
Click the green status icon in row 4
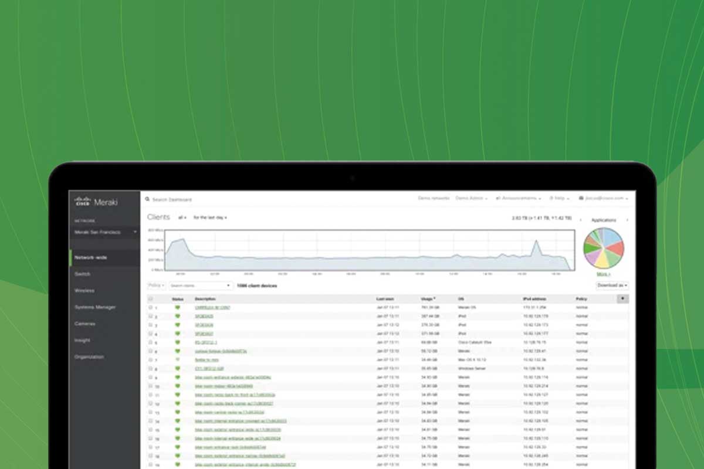(177, 334)
